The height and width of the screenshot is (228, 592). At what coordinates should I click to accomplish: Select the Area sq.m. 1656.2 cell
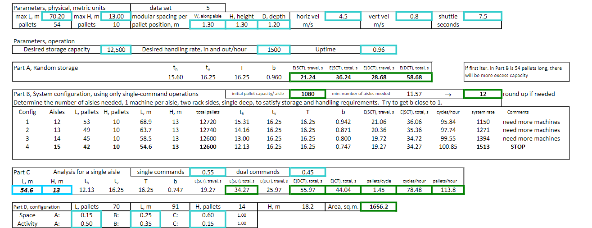tap(379, 207)
